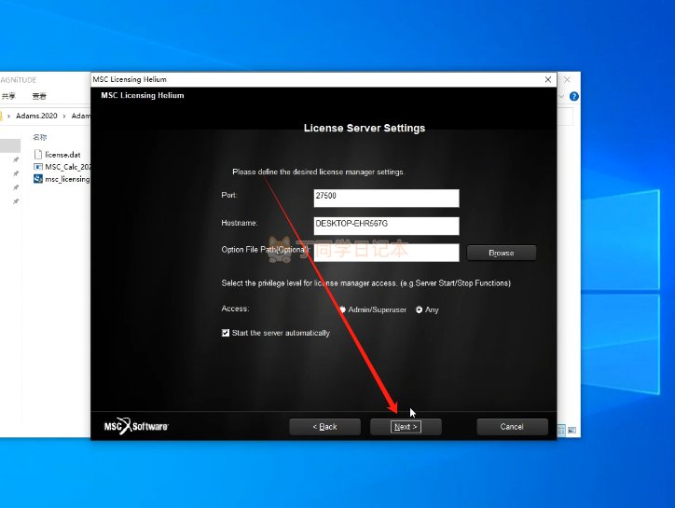Select the msc_licensing file in Explorer
The height and width of the screenshot is (508, 675).
click(x=67, y=179)
